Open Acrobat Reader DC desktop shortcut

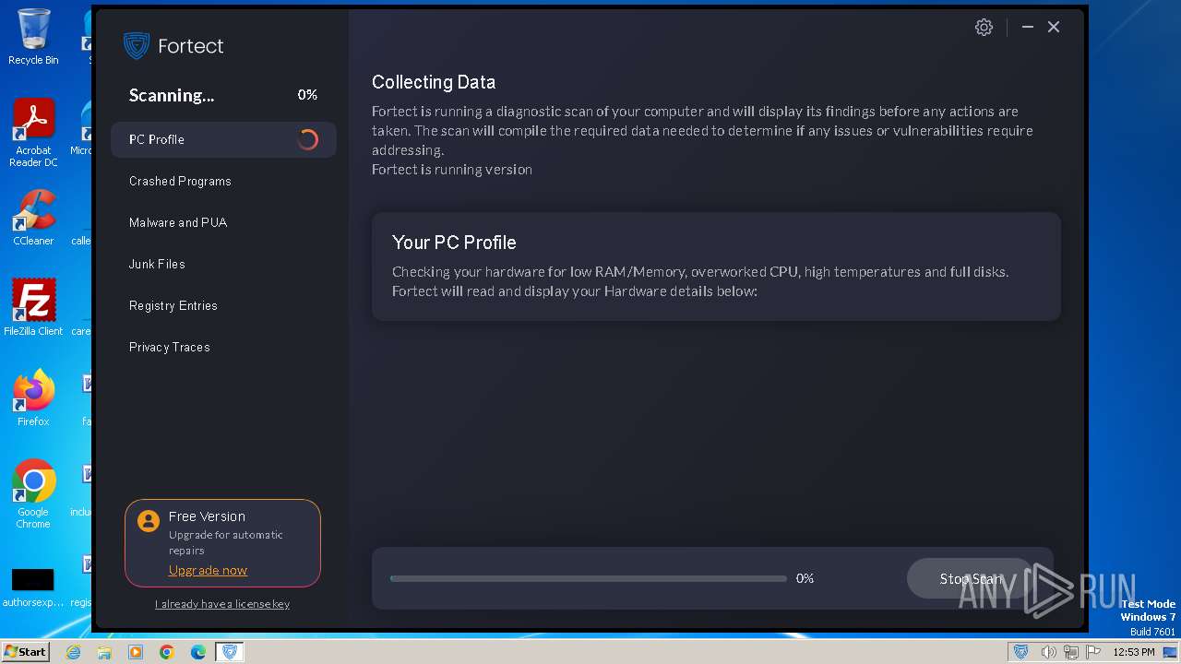click(x=33, y=133)
